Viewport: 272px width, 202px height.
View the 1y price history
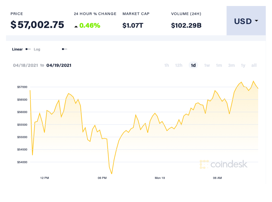[x=243, y=65]
